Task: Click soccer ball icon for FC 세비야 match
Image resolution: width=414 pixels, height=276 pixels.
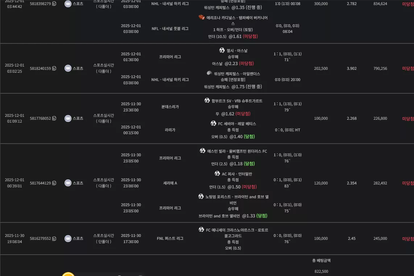Action: tap(213, 123)
